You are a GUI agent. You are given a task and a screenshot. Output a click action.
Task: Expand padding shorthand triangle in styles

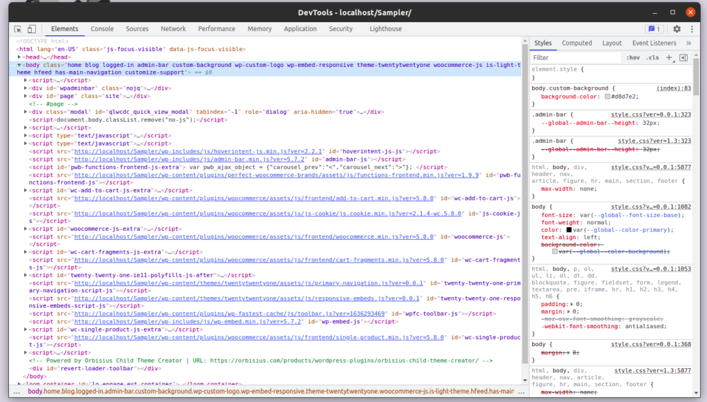pyautogui.click(x=572, y=305)
